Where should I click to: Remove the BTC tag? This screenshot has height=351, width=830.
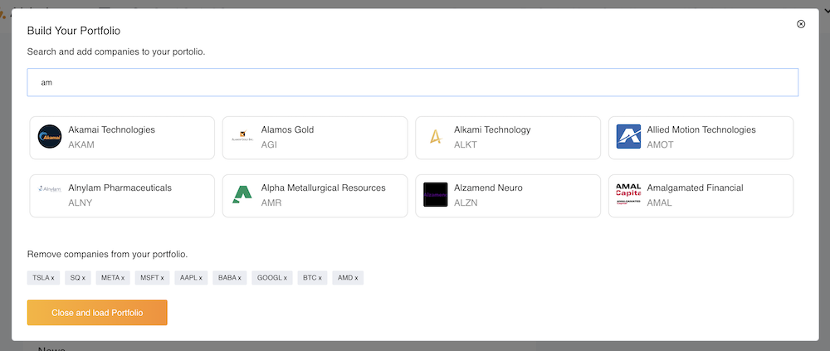click(321, 278)
